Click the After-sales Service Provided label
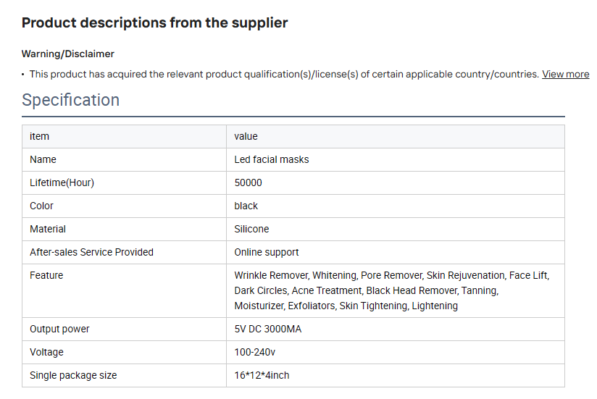This screenshot has width=597, height=399. 91,252
